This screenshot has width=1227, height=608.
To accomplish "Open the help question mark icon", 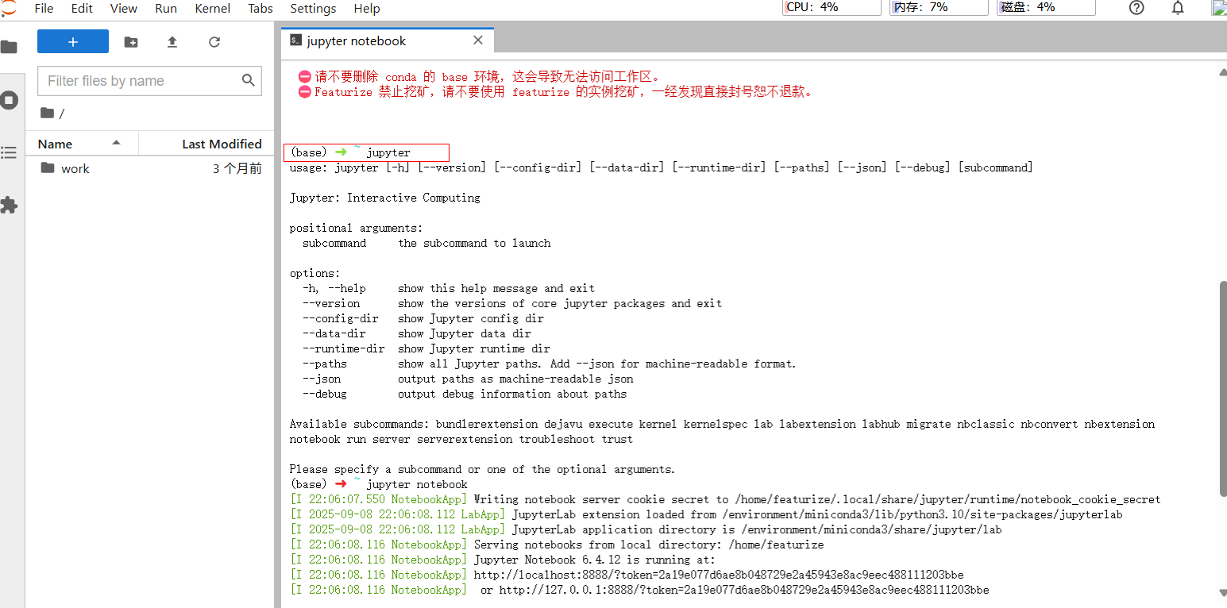I will (1136, 8).
